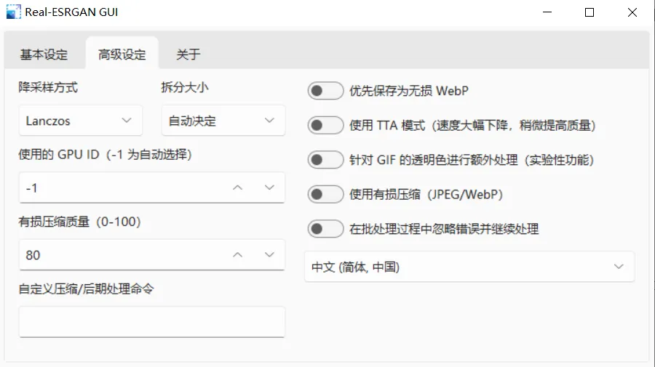Increase GPU ID with the up arrow
This screenshot has width=655, height=367.
click(238, 187)
